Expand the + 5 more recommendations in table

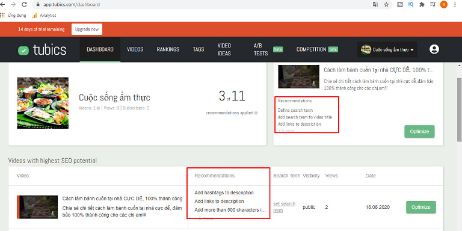tap(204, 218)
